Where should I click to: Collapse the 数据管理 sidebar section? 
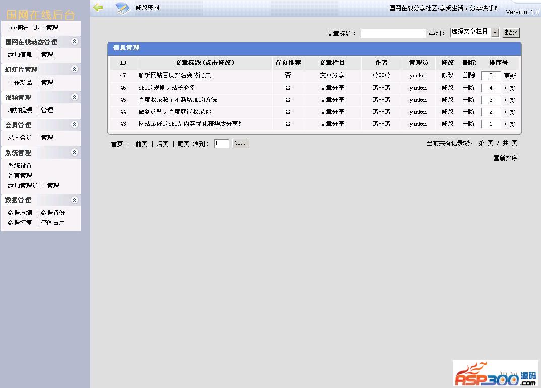pos(75,200)
